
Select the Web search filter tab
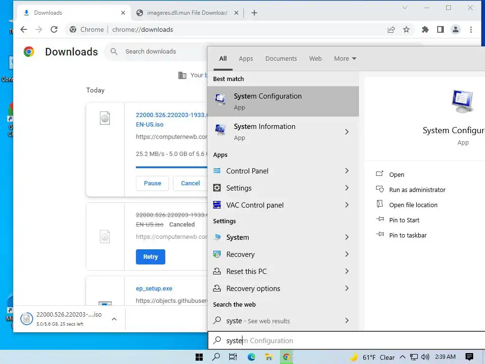(x=315, y=58)
